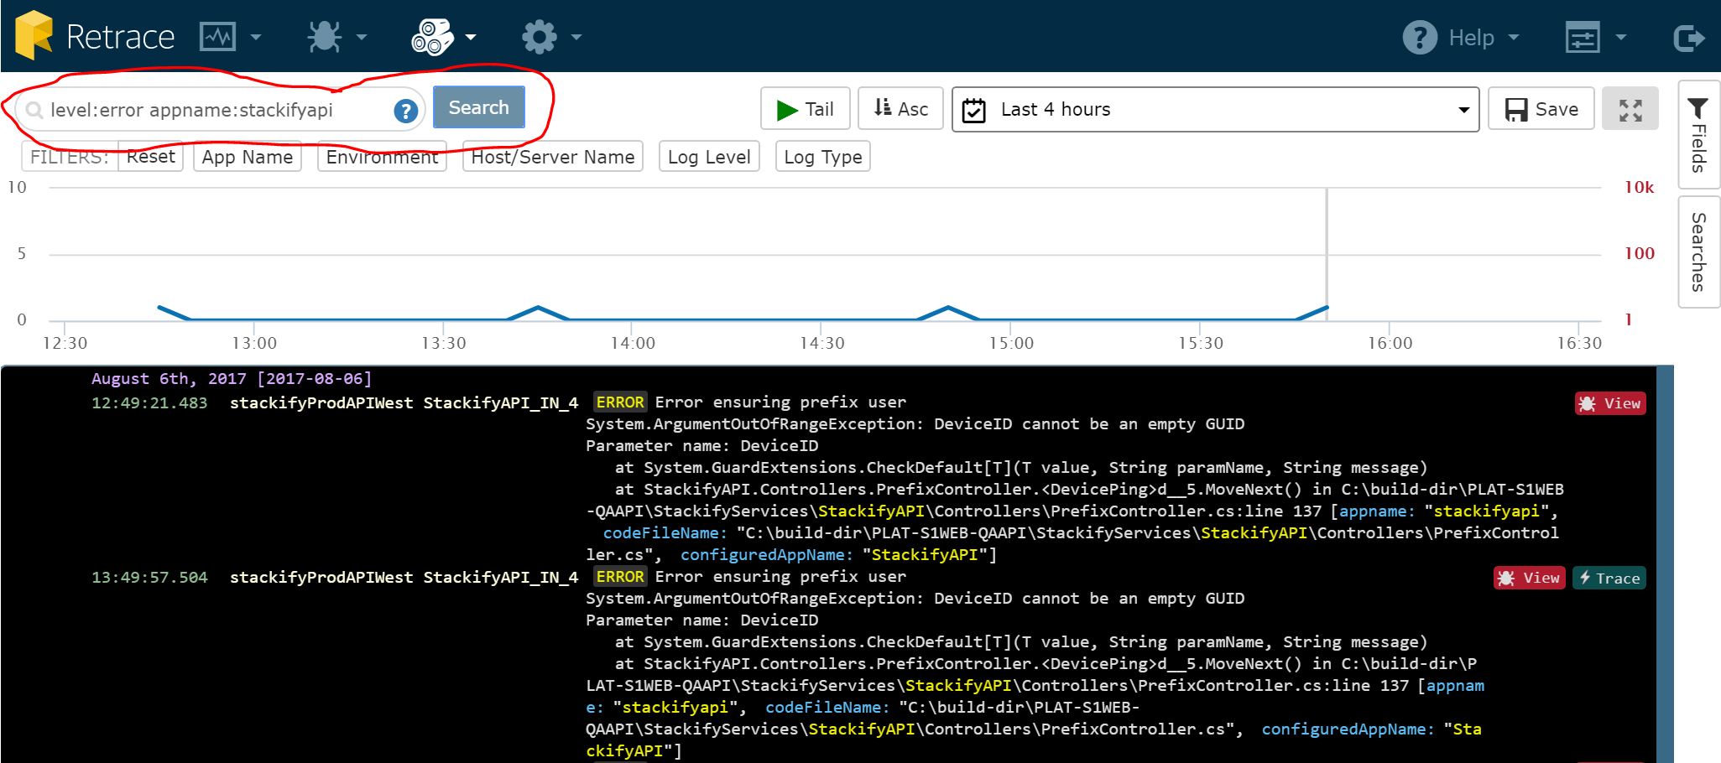Click the settings gear icon

(x=539, y=35)
